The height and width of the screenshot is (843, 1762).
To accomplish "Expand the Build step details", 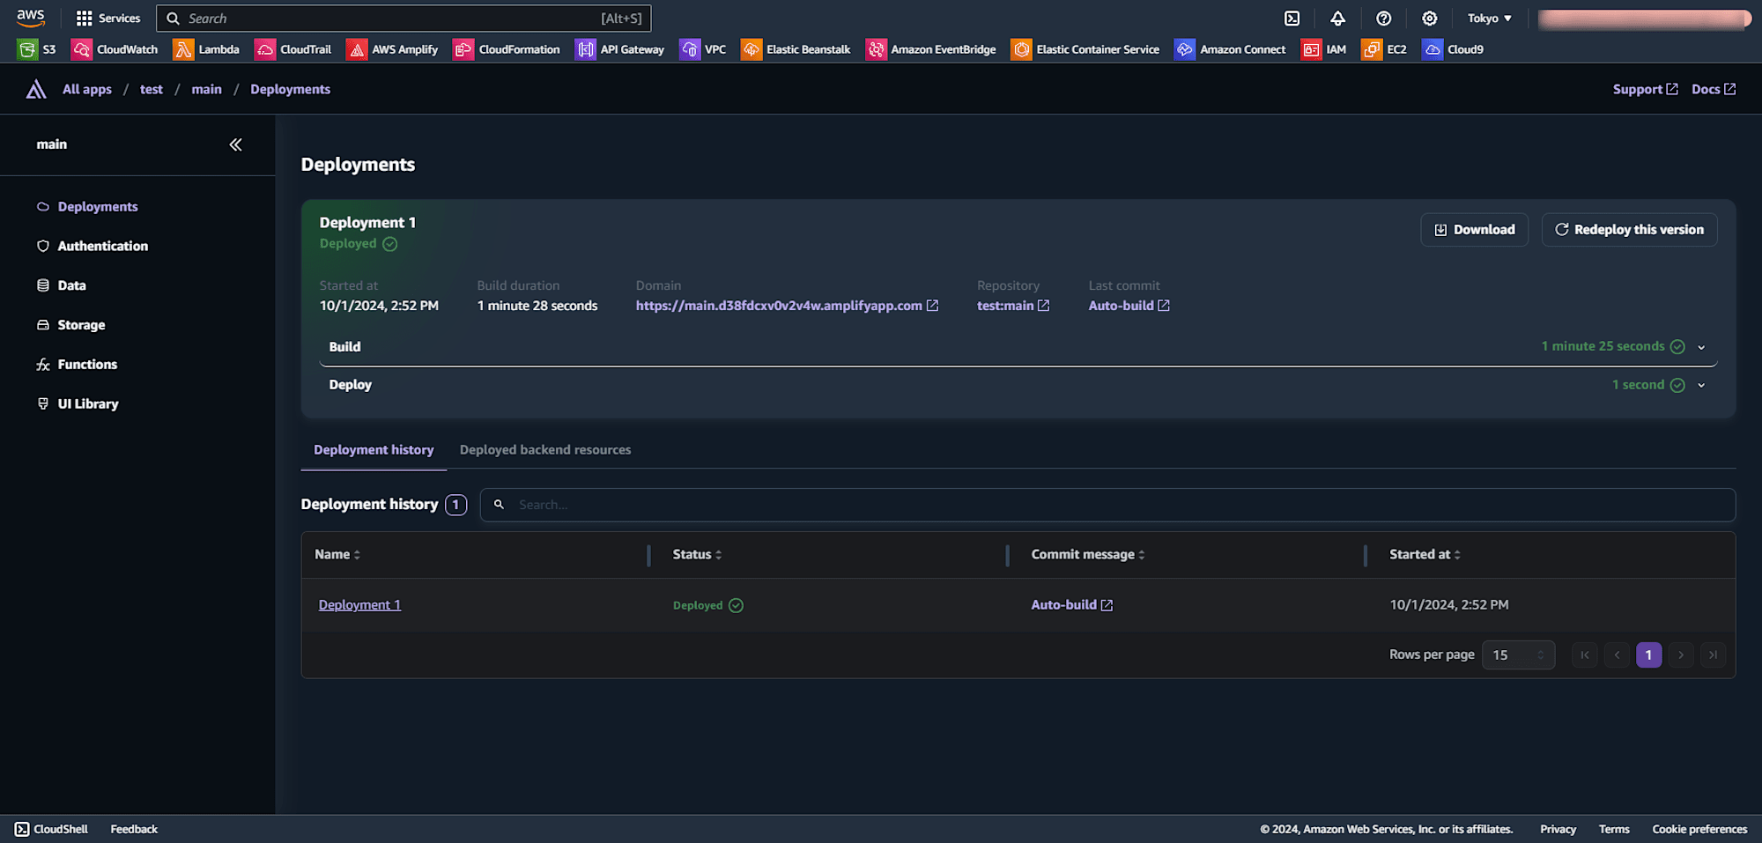I will click(1701, 347).
